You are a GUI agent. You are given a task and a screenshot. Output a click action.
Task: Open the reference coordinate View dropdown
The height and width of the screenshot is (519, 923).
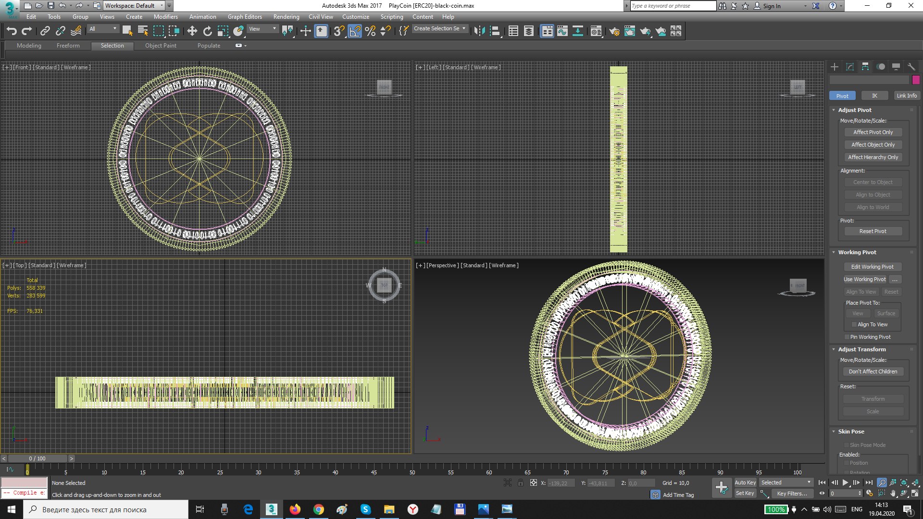click(x=262, y=29)
